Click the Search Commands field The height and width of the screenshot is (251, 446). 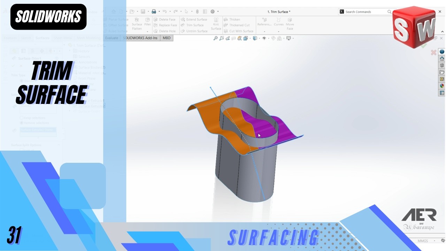coord(366,12)
